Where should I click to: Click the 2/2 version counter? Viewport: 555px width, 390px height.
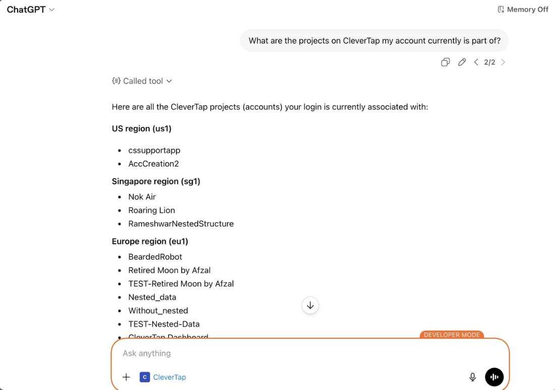click(x=489, y=62)
